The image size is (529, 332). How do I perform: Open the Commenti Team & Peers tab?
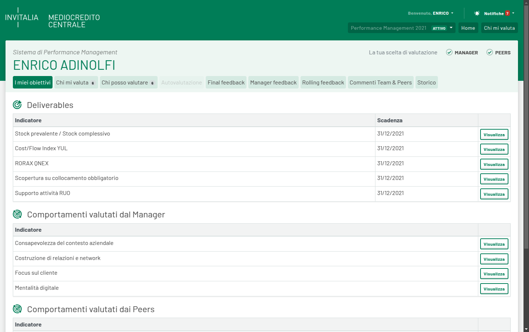point(381,82)
